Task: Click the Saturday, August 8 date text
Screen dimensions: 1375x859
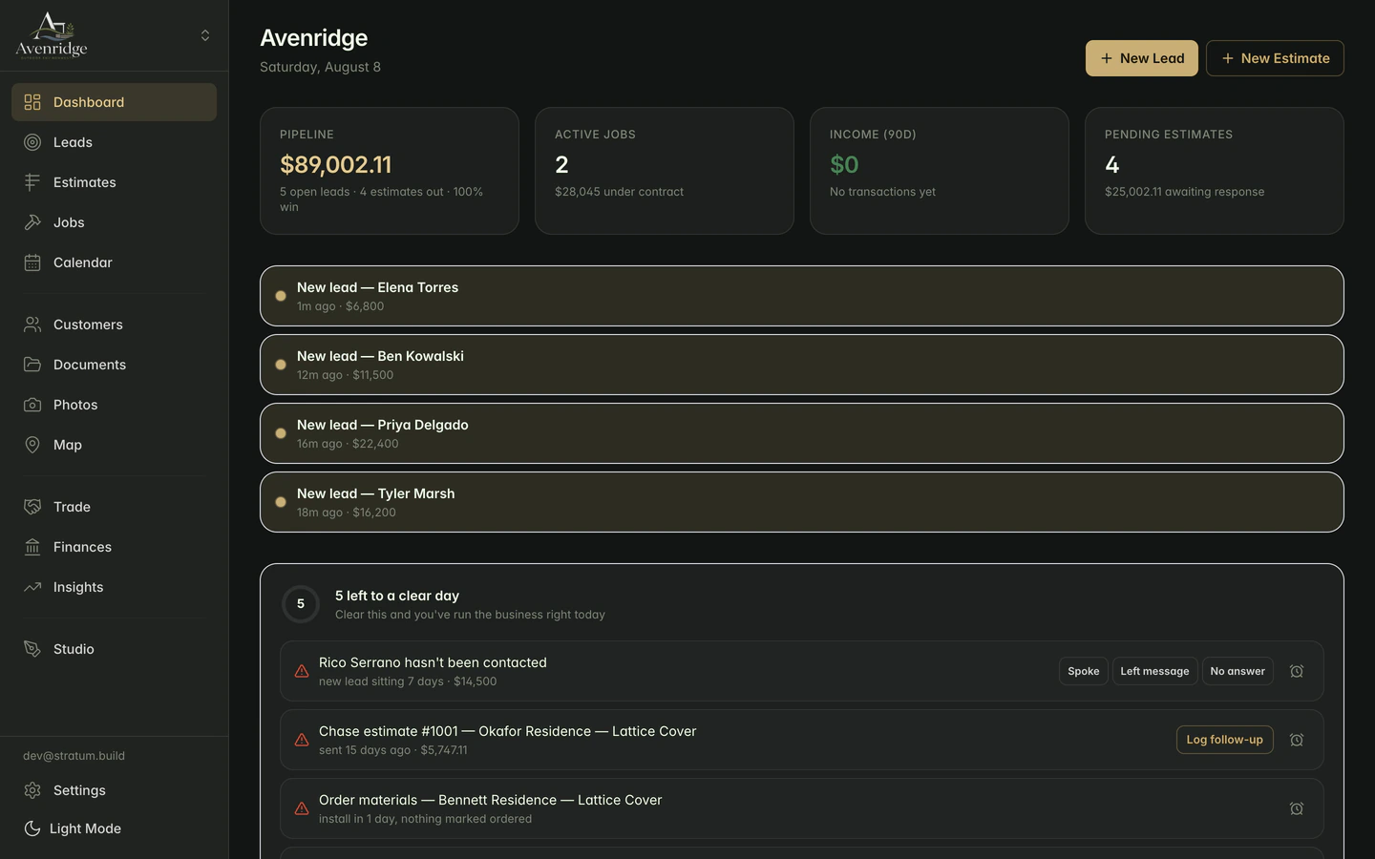Action: click(320, 67)
